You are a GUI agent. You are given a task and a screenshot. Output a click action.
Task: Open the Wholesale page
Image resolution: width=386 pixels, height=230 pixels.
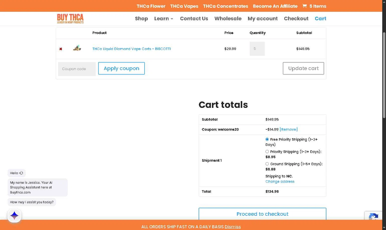click(228, 19)
